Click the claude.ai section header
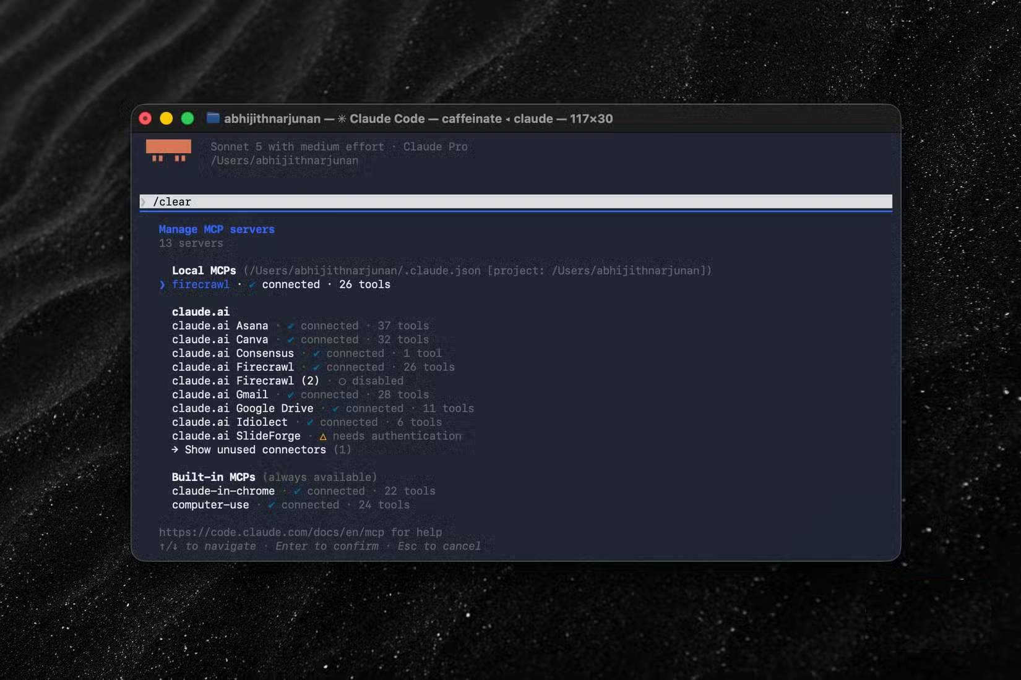Screen dimensions: 1021x680 (x=200, y=312)
